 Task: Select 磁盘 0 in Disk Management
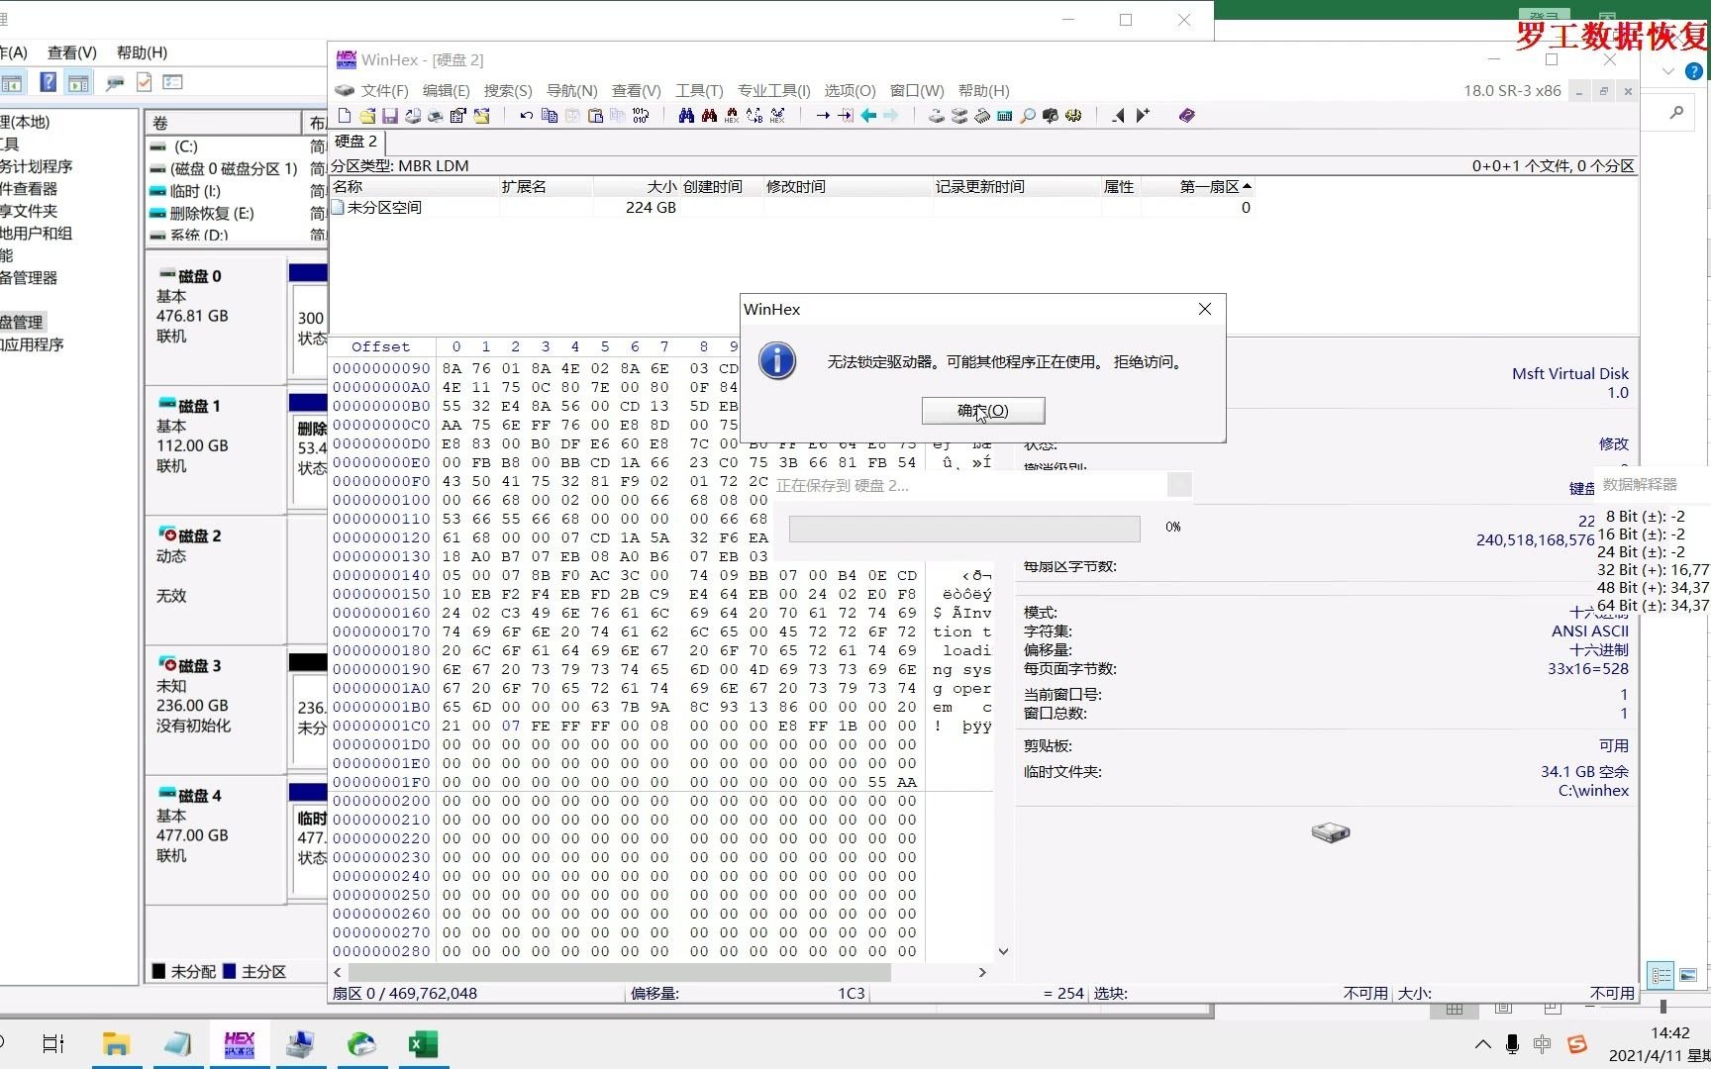216,319
